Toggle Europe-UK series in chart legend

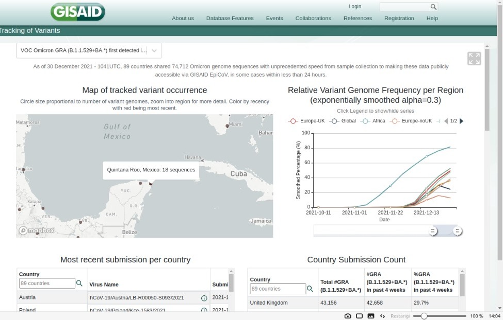(306, 121)
